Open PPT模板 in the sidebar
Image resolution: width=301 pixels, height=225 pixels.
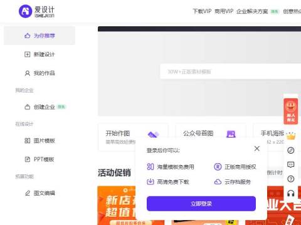(x=40, y=159)
